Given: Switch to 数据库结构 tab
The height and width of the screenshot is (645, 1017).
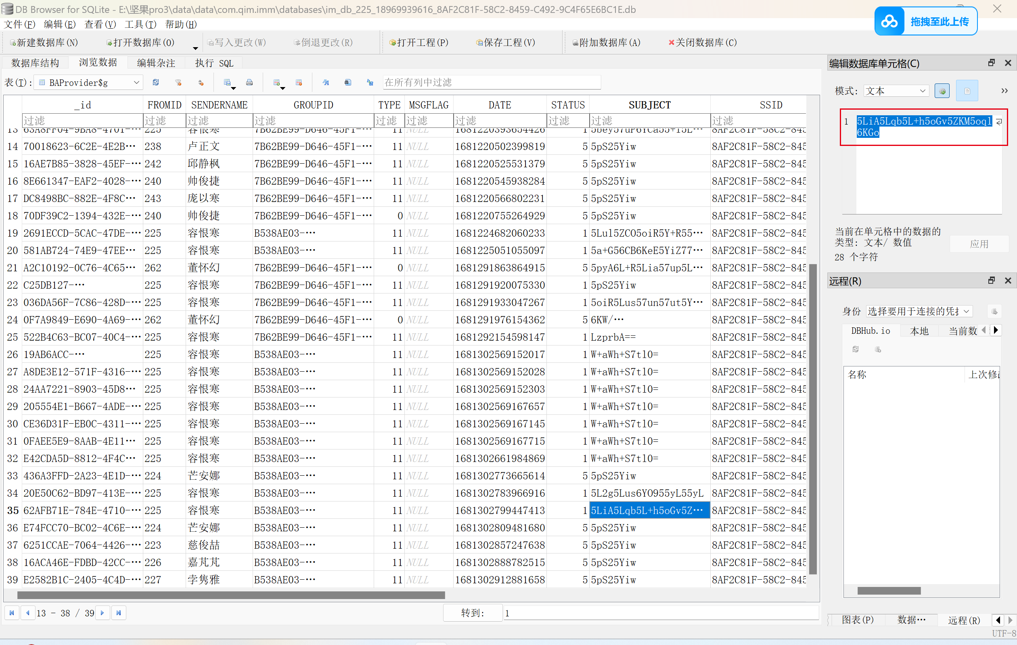Looking at the screenshot, I should pos(36,63).
